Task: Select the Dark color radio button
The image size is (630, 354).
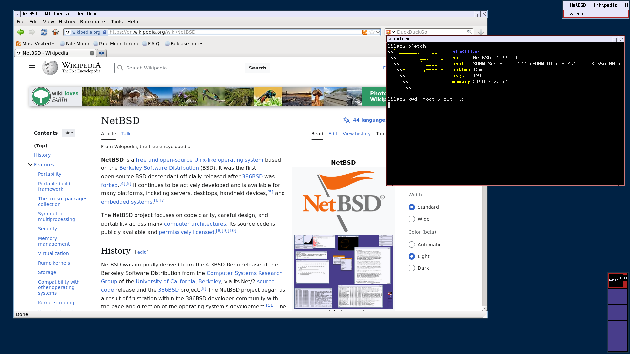Action: point(412,268)
